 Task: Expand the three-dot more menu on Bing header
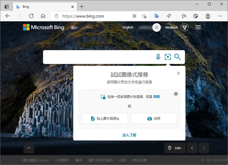pos(90,28)
